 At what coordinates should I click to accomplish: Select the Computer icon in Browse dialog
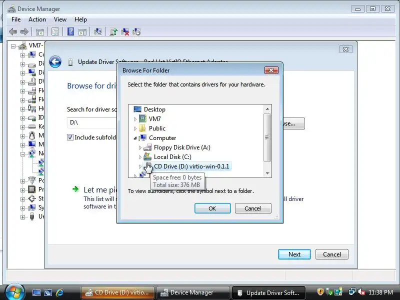point(142,138)
